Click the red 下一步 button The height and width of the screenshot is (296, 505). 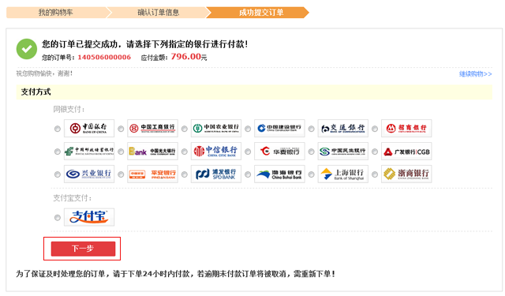pos(83,249)
